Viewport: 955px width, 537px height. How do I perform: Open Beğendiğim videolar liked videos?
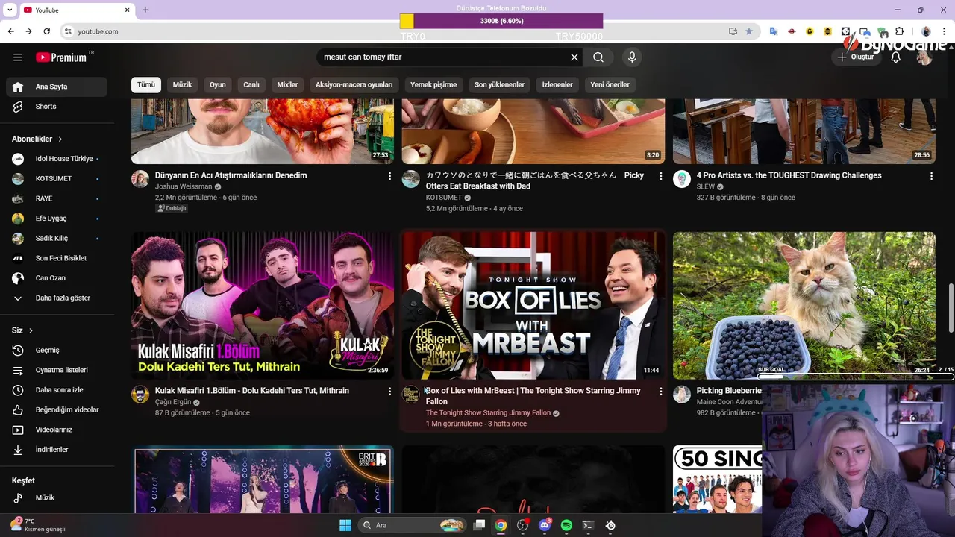(57, 410)
